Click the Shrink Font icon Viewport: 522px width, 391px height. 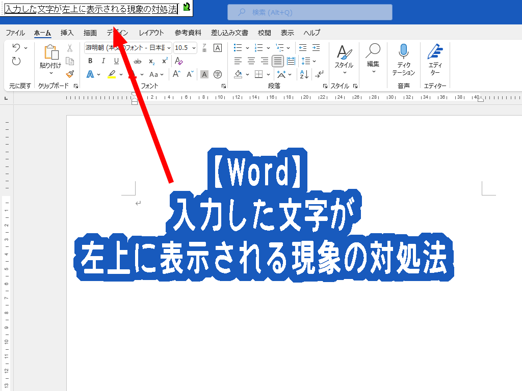click(x=190, y=74)
